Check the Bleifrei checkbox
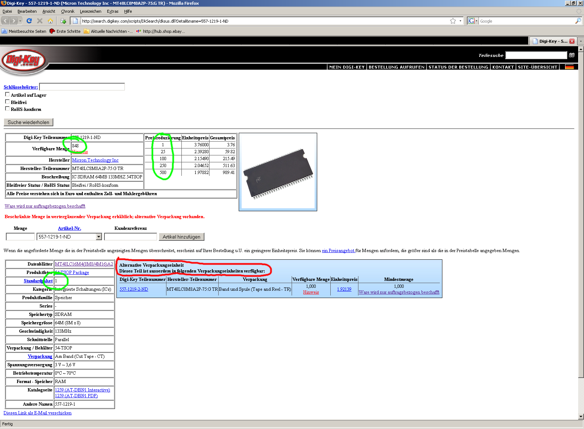 pyautogui.click(x=7, y=102)
